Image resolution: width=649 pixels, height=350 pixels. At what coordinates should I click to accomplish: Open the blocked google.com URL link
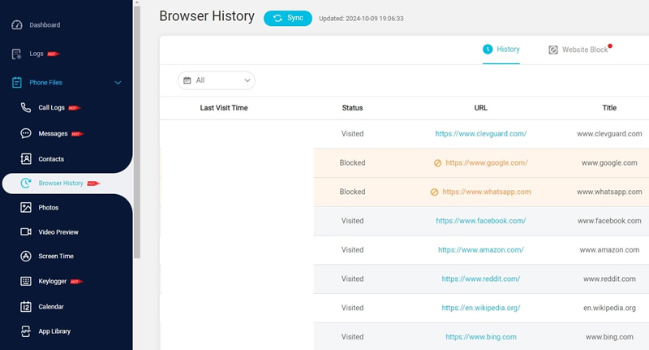coord(486,162)
